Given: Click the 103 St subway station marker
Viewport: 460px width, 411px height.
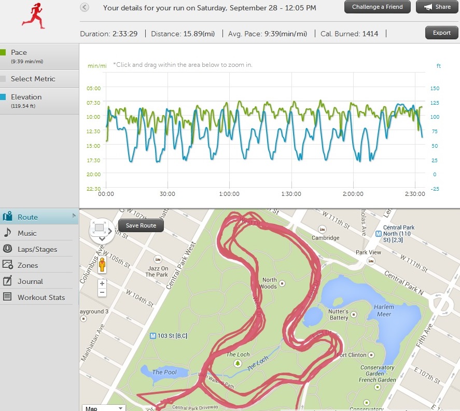Looking at the screenshot, I should pyautogui.click(x=152, y=336).
